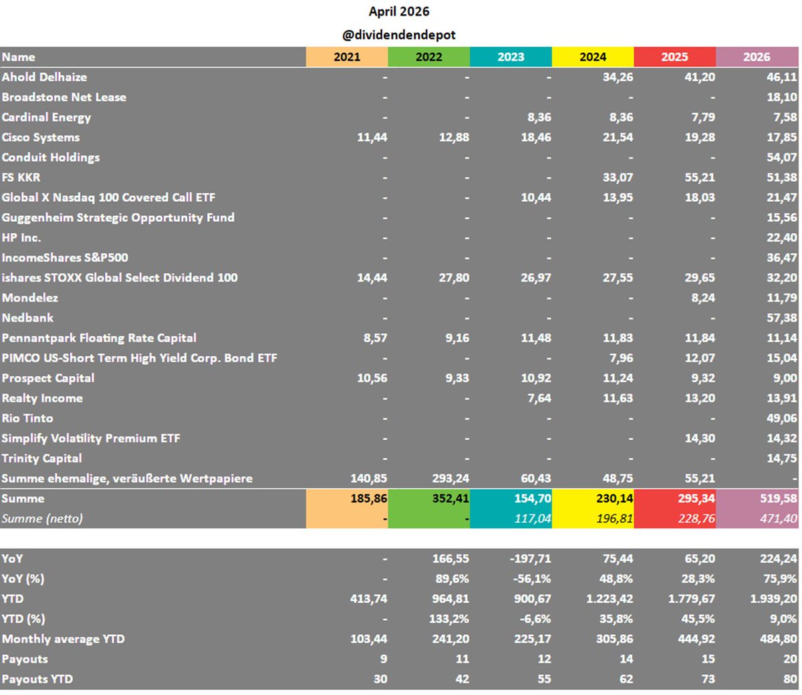Click the Payouts 2026 value 20
Image resolution: width=802 pixels, height=695 pixels.
click(790, 658)
